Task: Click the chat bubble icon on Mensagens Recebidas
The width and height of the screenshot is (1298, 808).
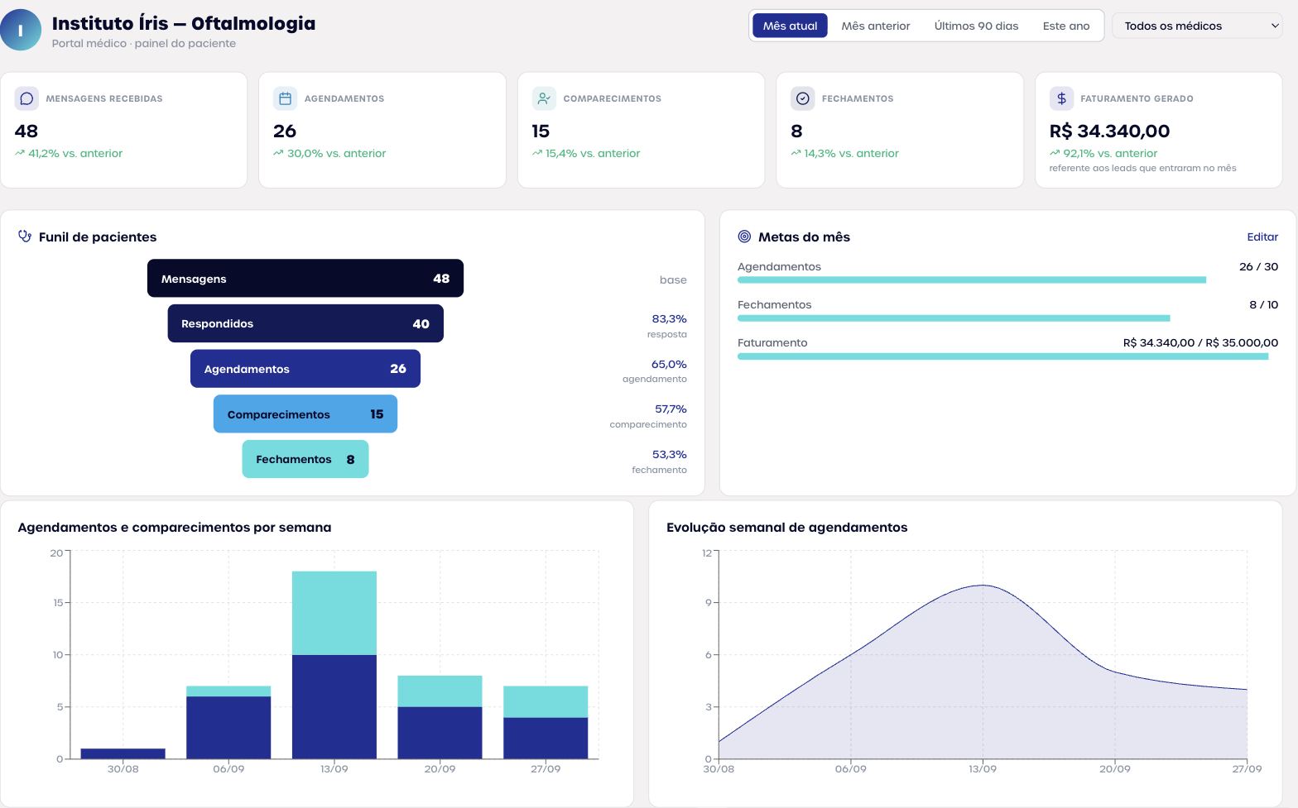Action: 26,98
